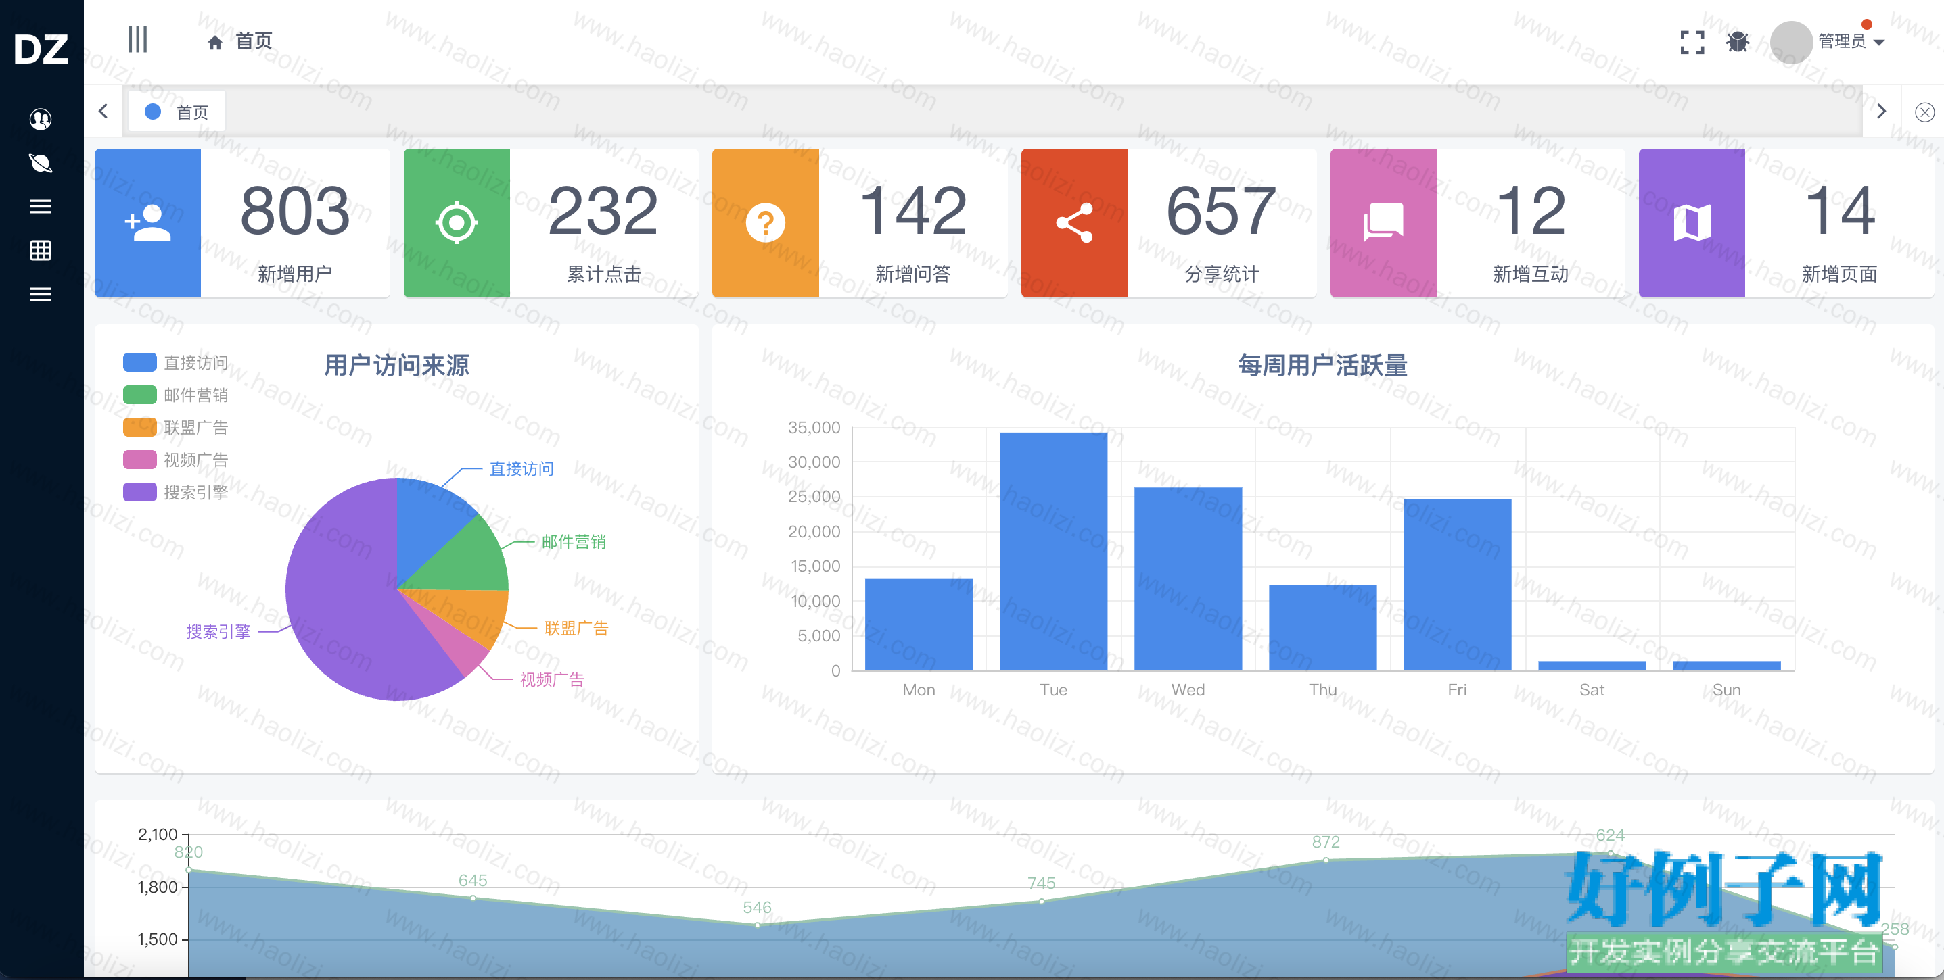Click the 用户访问来源 chart title

click(397, 366)
